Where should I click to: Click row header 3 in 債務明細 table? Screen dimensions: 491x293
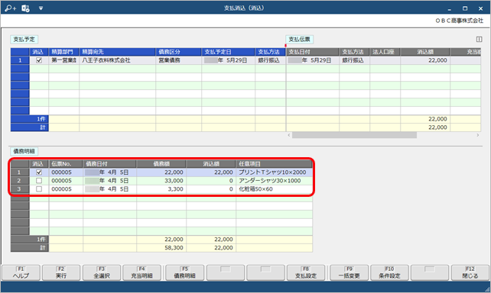pyautogui.click(x=20, y=189)
